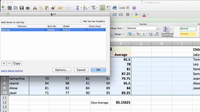This screenshot has height=112, width=200.
Task: Click the Font Color red A
Action: point(144,15)
